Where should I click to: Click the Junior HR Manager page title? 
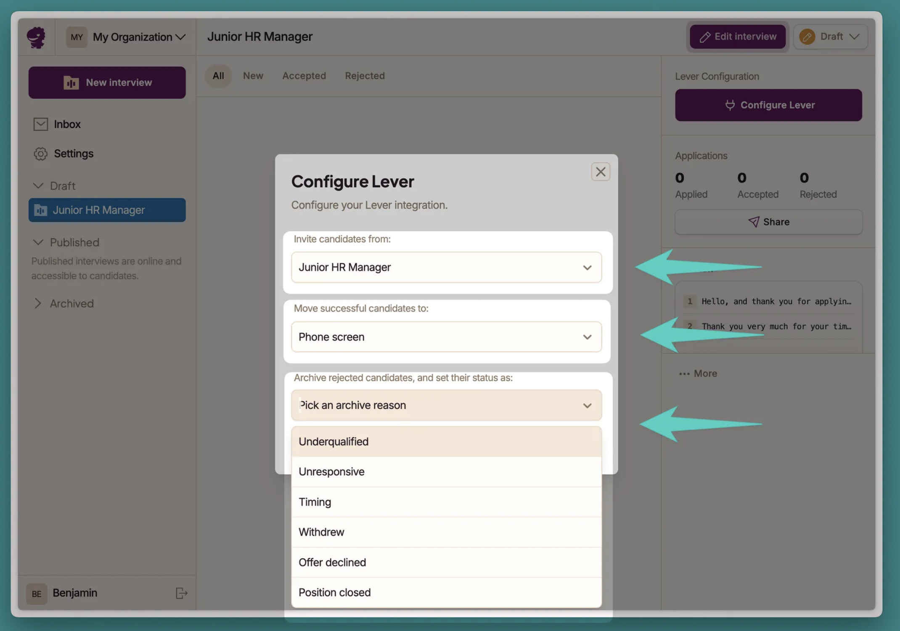259,37
